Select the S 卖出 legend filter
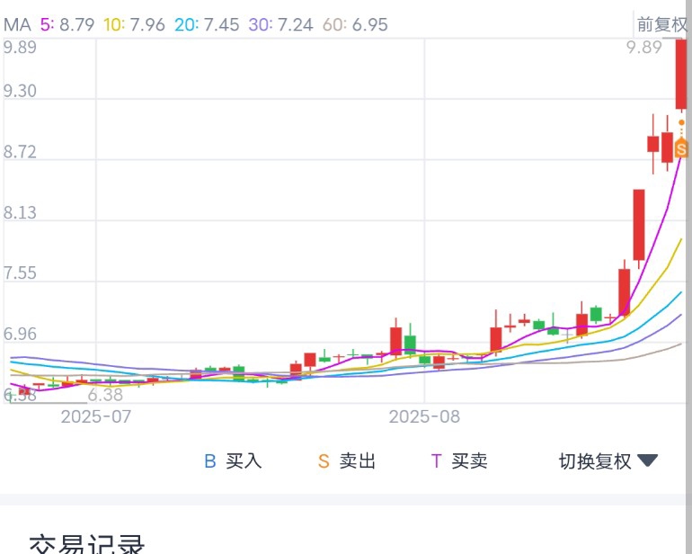This screenshot has height=554, width=692. coord(347,461)
